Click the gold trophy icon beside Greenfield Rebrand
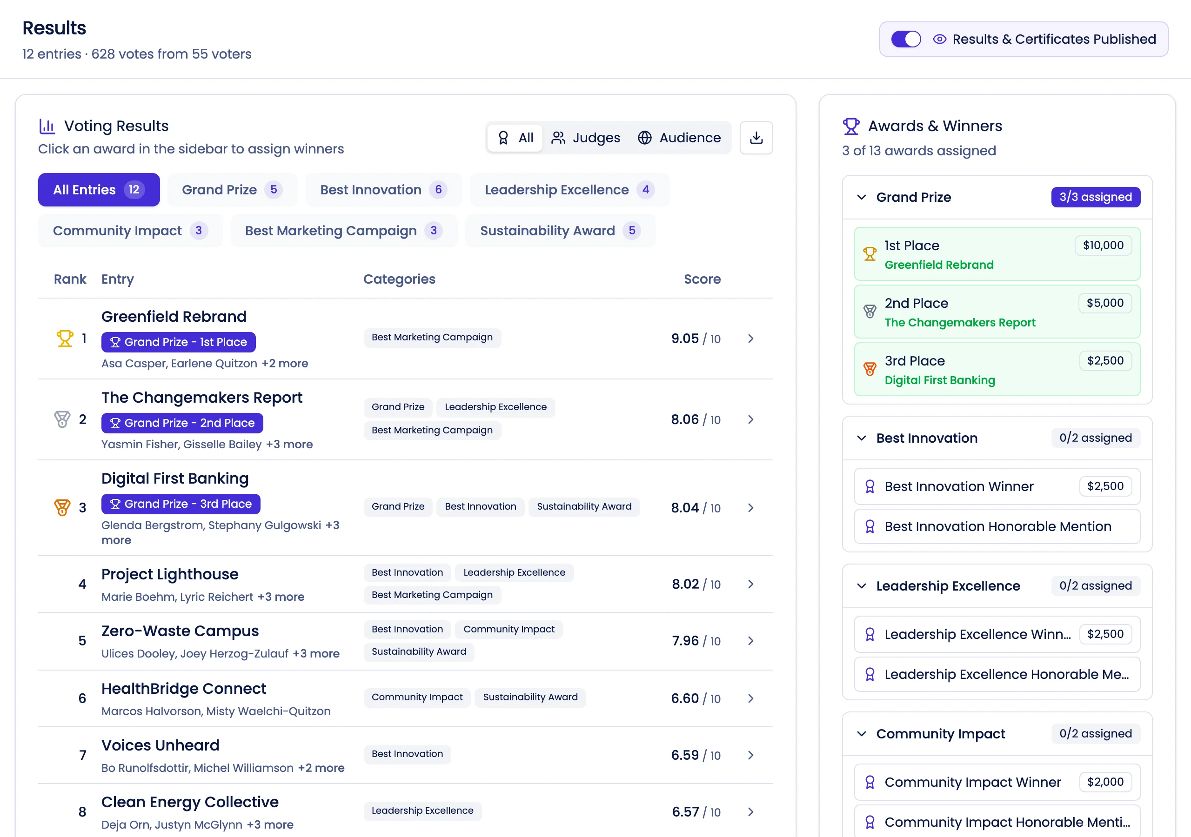 64,338
